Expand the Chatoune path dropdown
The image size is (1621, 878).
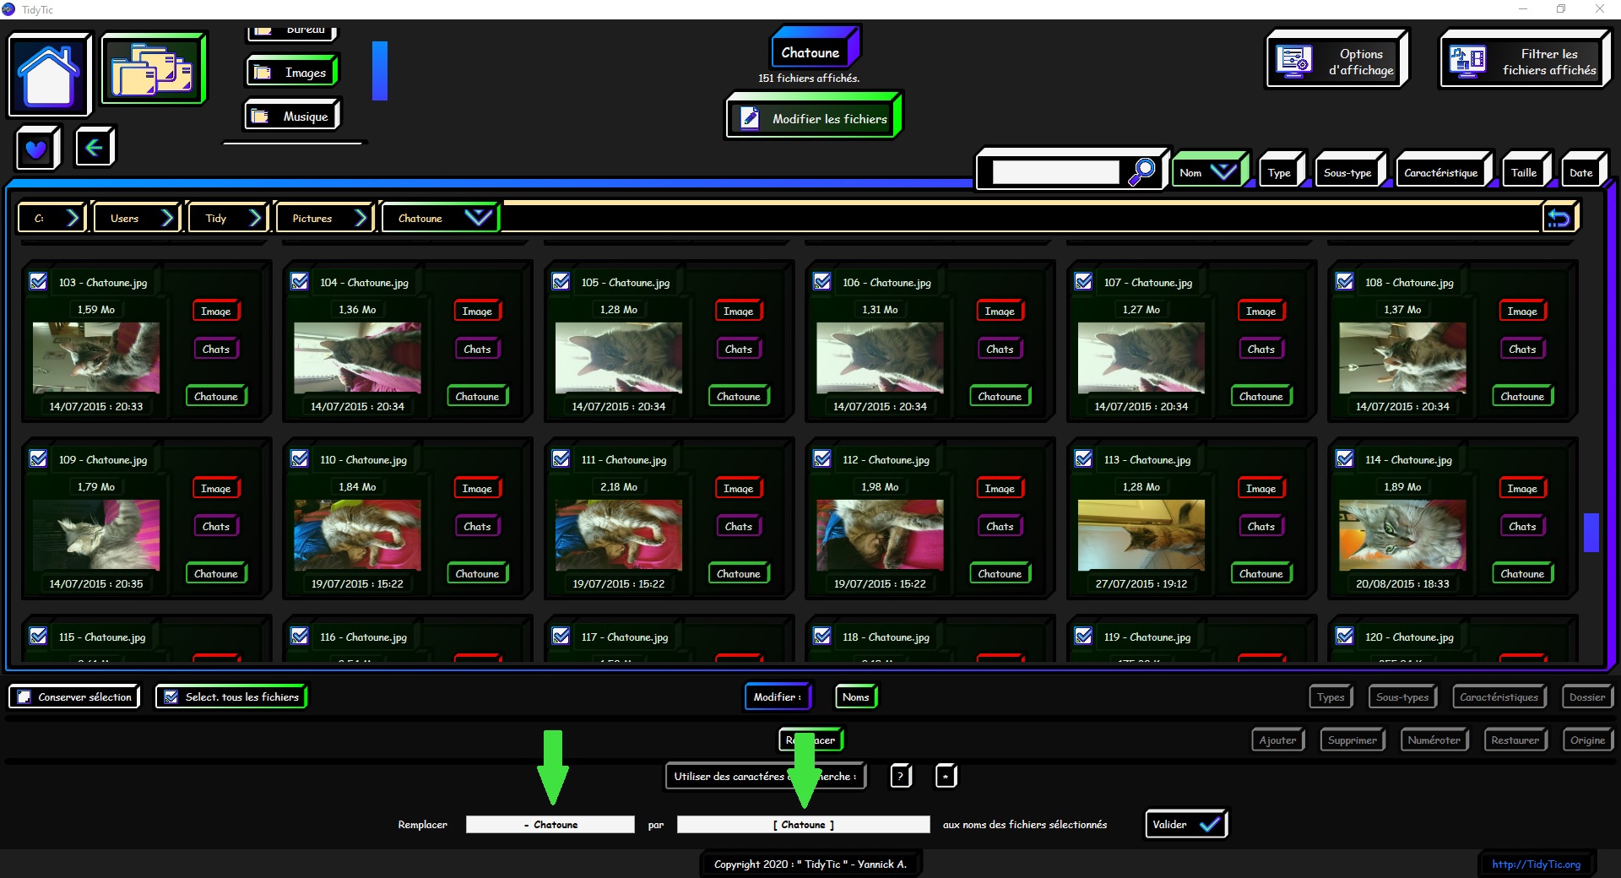tap(478, 218)
